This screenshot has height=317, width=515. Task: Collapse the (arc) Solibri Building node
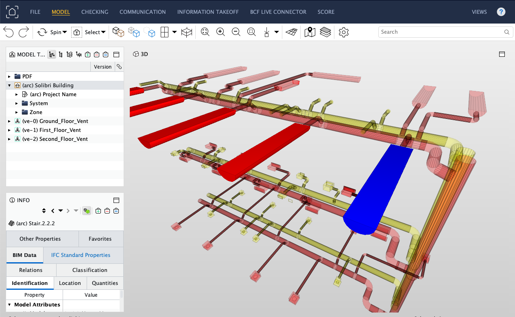[x=9, y=86]
